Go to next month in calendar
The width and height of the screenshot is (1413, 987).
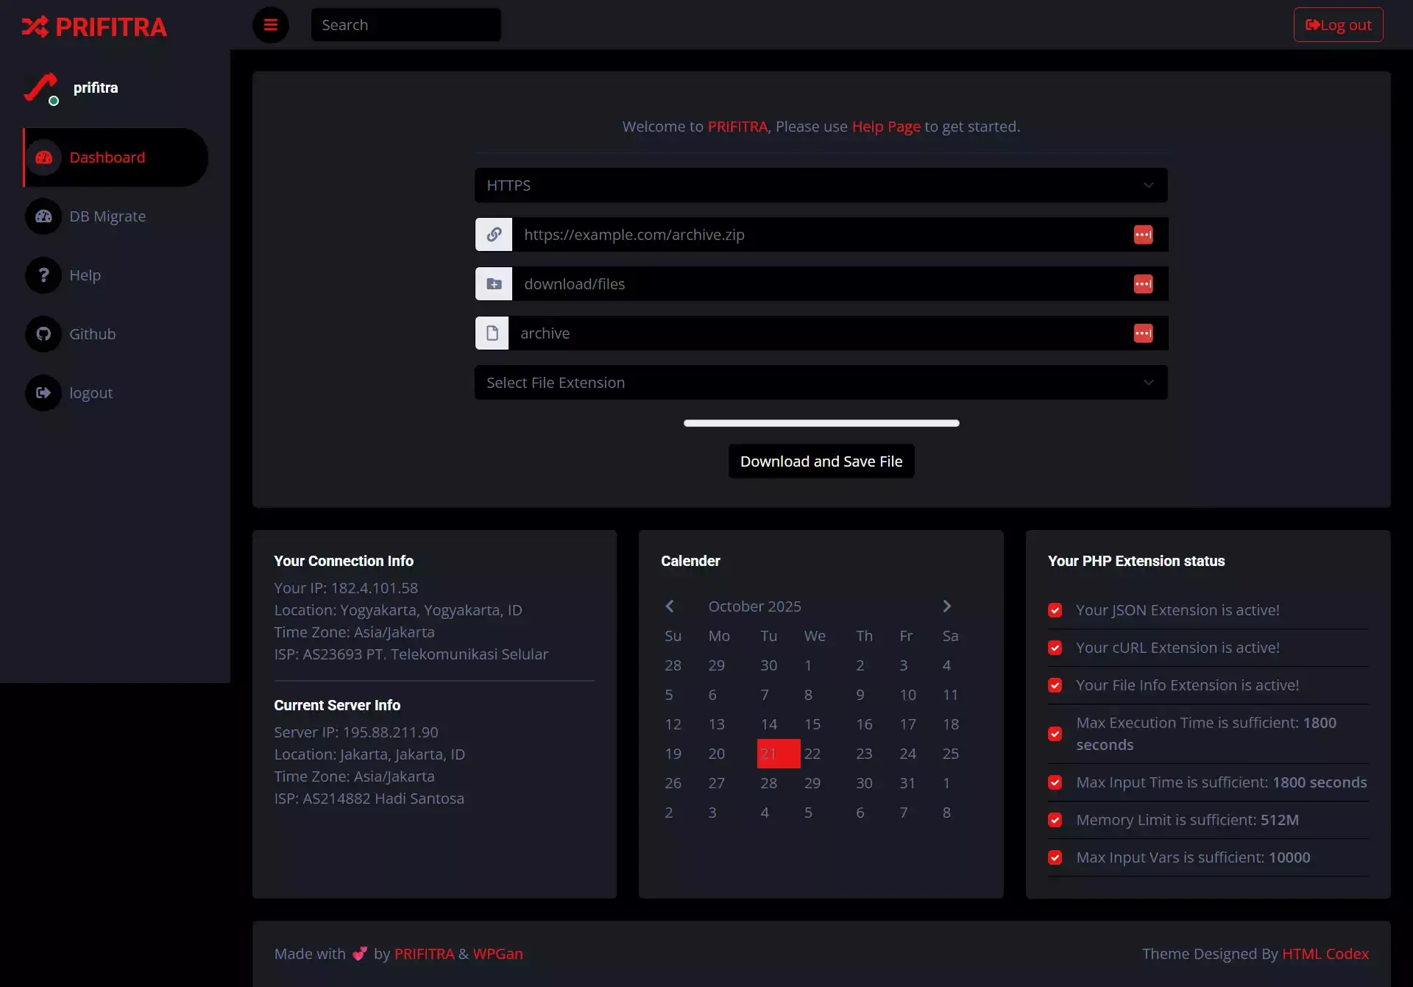pyautogui.click(x=947, y=606)
